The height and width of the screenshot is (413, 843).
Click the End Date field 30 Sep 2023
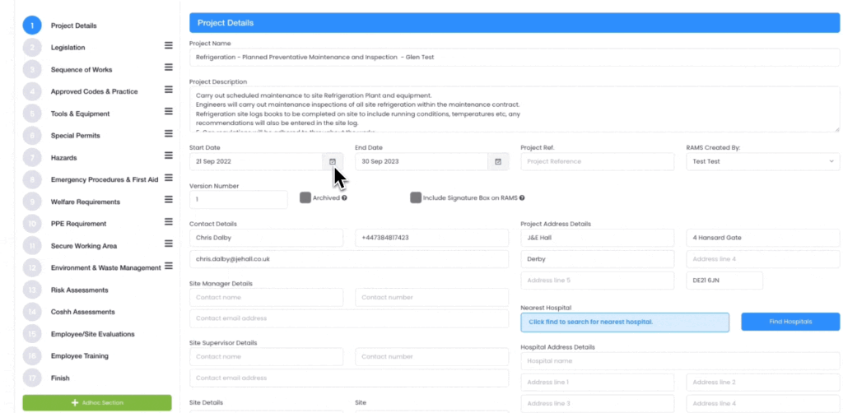pos(421,161)
